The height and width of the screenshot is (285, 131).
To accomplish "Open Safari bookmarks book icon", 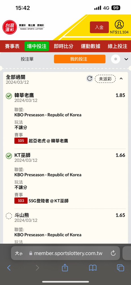I will pos(93,268).
